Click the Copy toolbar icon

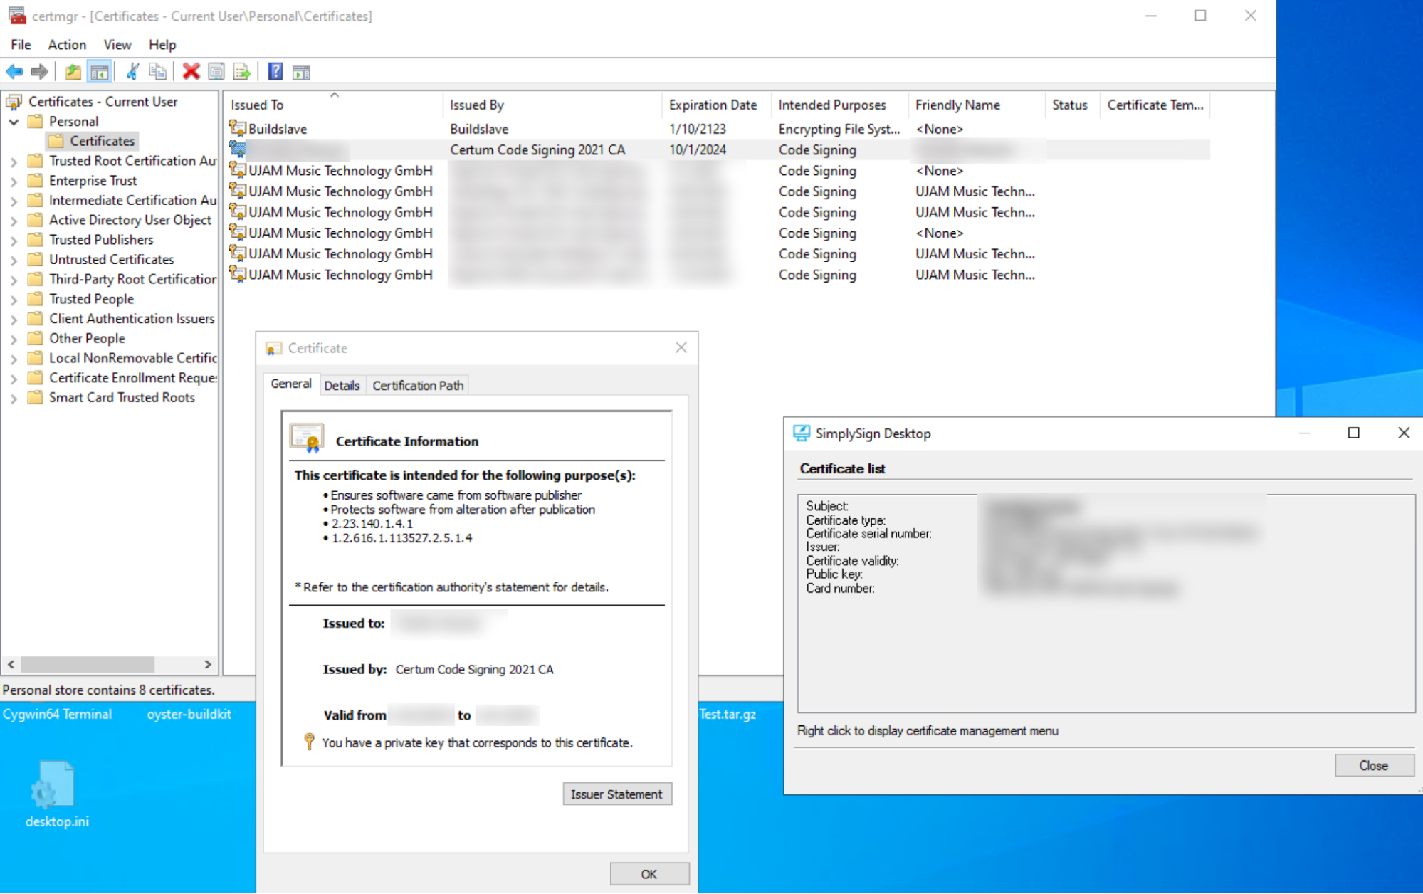point(157,72)
